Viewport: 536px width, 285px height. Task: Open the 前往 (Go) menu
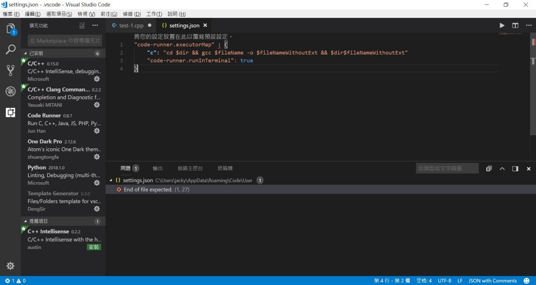[109, 14]
